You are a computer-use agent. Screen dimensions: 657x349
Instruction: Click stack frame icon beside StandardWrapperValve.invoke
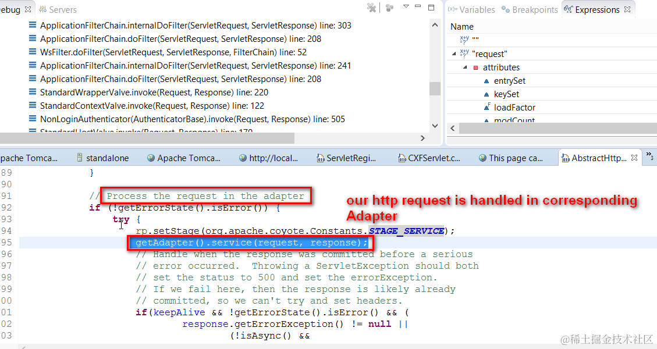pyautogui.click(x=32, y=92)
